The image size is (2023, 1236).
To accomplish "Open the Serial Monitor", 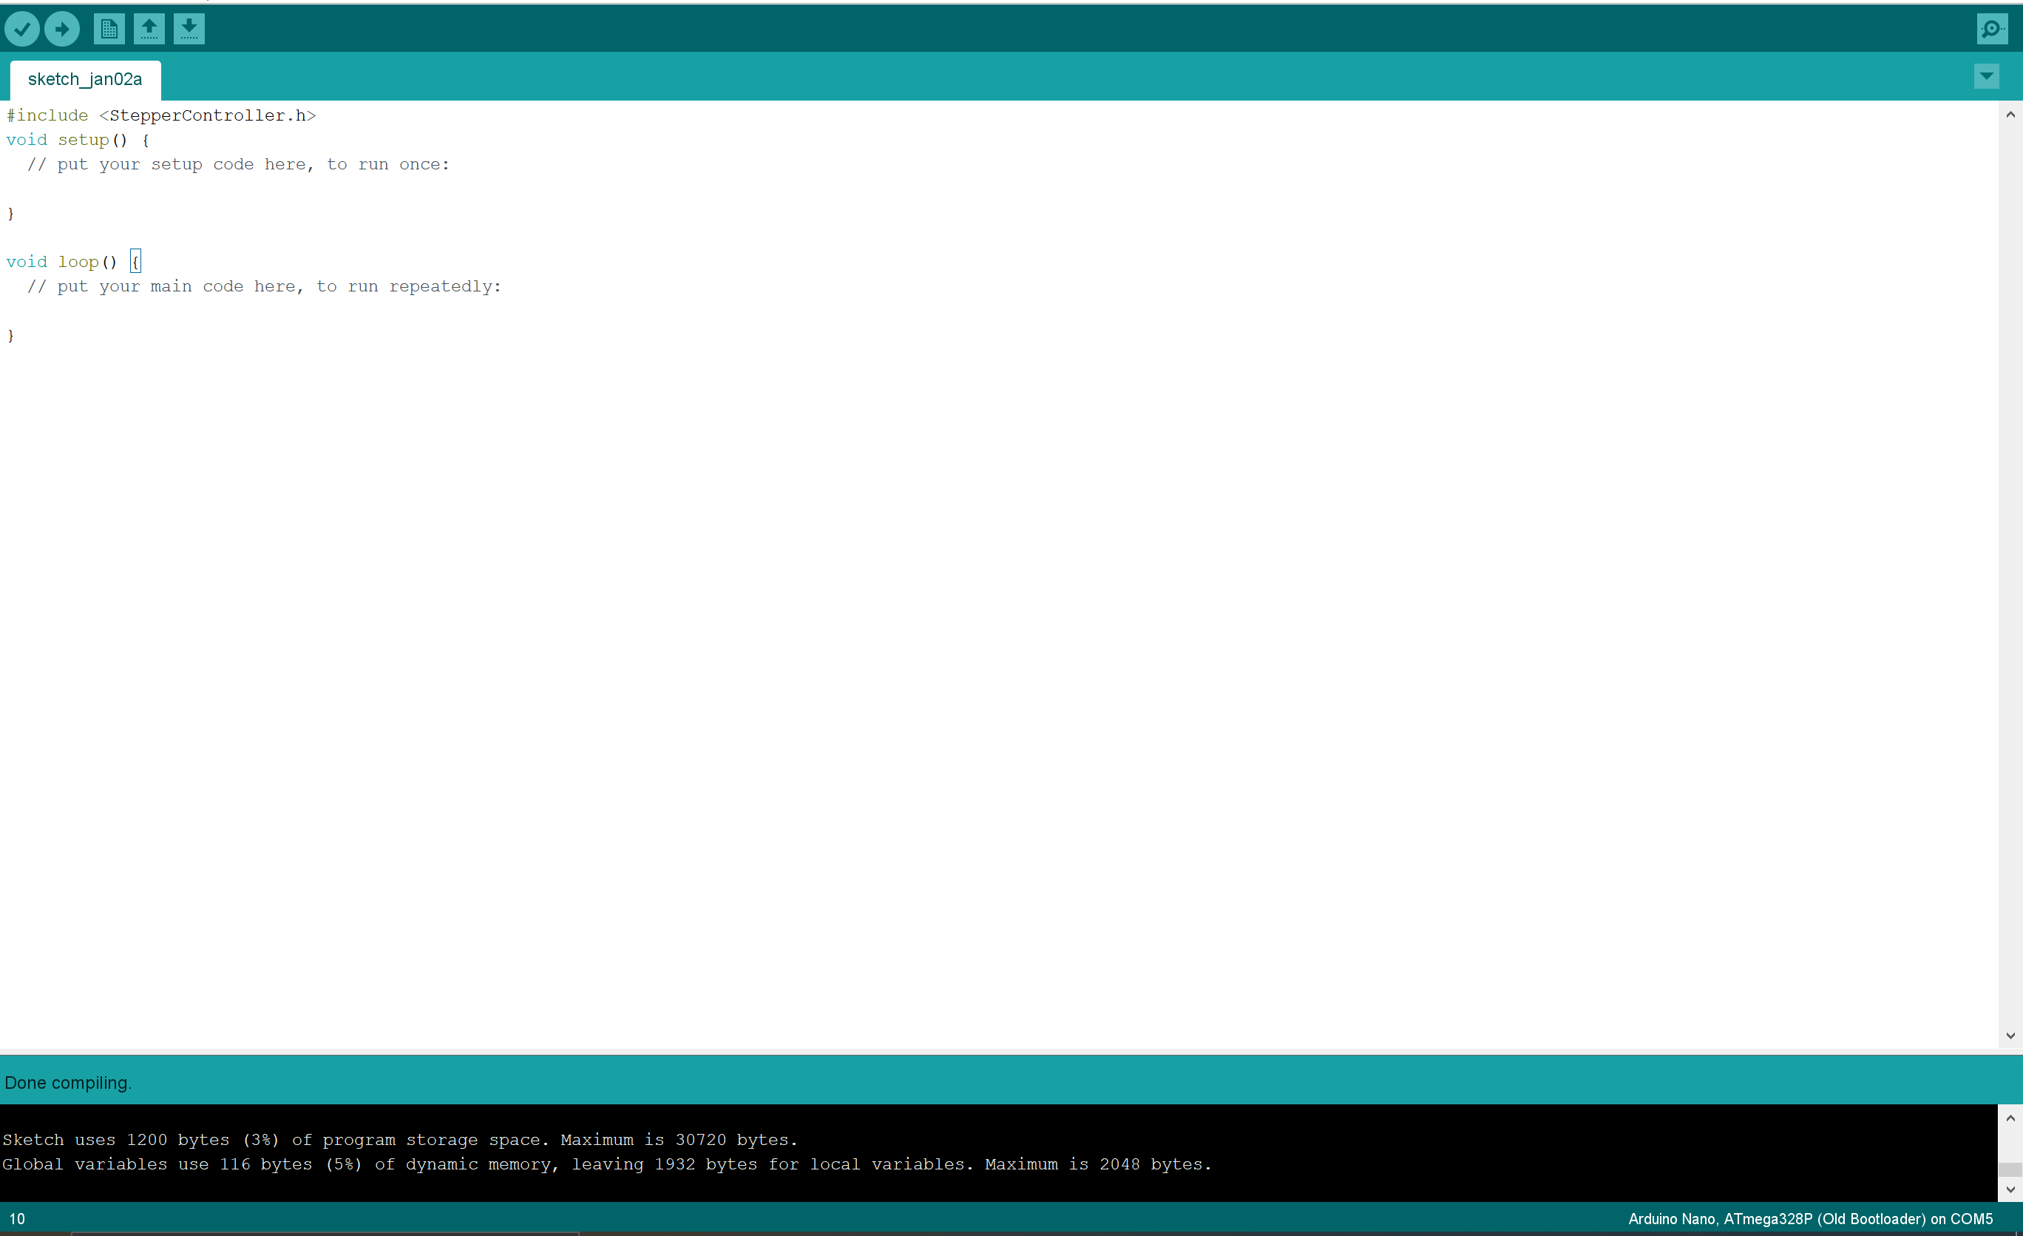I will coord(1992,30).
